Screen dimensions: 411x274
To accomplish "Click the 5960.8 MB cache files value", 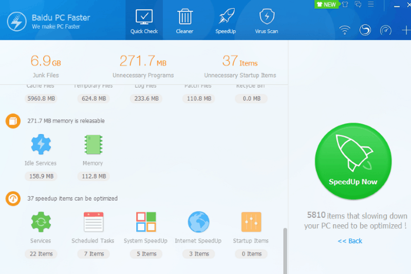I will pyautogui.click(x=41, y=99).
